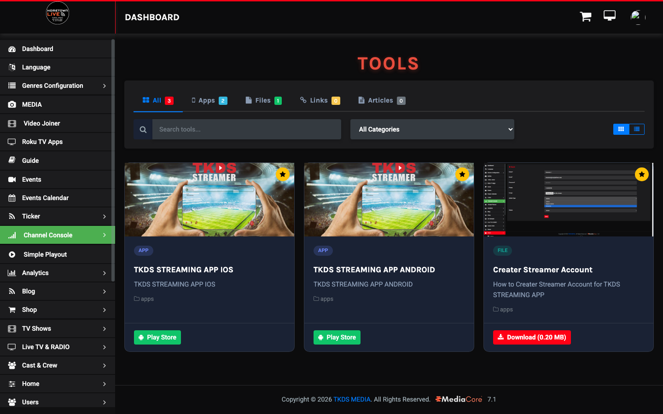Click into the Search tools field

tap(247, 129)
